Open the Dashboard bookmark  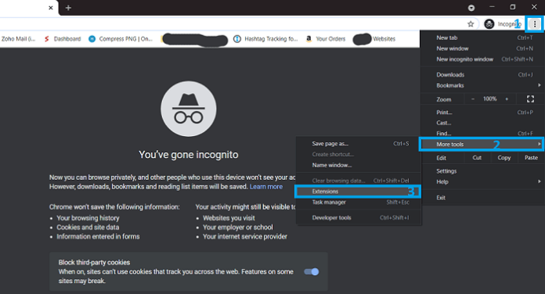[x=63, y=39]
